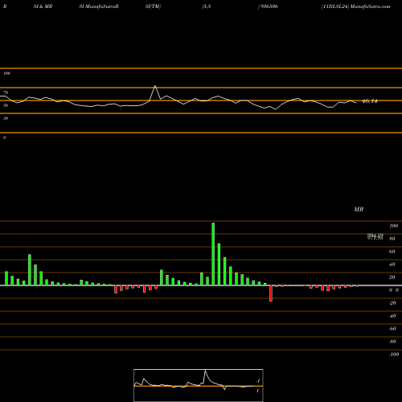Click the tallest green MR histogram bar
The image size is (402, 402).
point(213,254)
